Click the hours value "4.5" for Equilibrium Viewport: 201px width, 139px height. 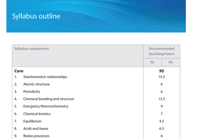tap(161, 121)
